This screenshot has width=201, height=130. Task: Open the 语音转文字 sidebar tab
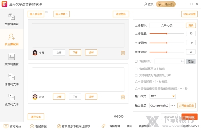pos(12,79)
